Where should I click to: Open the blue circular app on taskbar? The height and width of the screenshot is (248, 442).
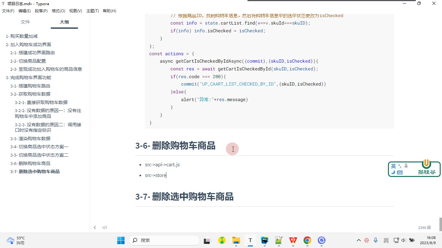coord(322,240)
